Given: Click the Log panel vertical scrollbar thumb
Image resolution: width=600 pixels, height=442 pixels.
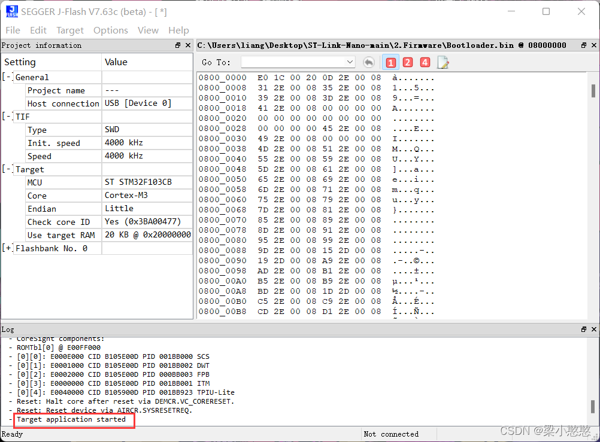Looking at the screenshot, I should pos(593,407).
